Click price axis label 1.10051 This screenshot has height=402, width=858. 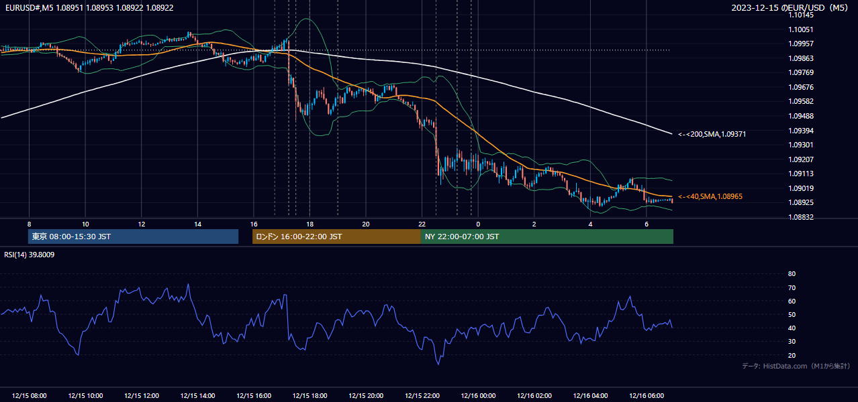click(x=800, y=29)
